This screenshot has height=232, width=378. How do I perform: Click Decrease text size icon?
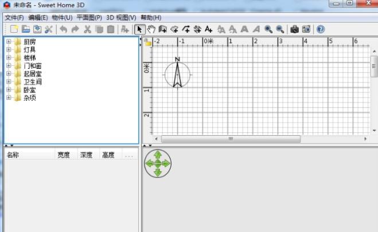point(233,29)
